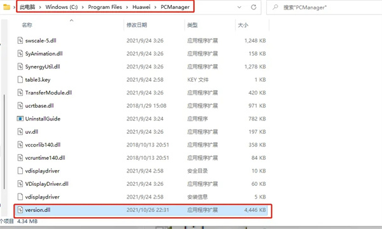Click the 2018/1/29 15:08 date cell

coord(146,106)
